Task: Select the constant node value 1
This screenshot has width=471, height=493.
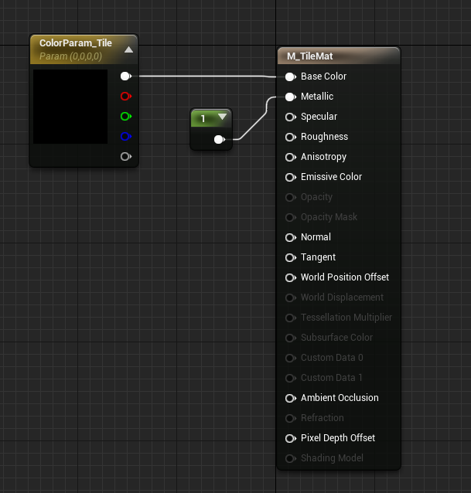Action: 203,118
